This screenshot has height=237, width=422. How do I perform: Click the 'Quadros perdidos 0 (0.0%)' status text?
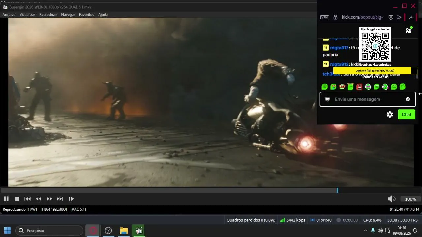[x=251, y=220]
